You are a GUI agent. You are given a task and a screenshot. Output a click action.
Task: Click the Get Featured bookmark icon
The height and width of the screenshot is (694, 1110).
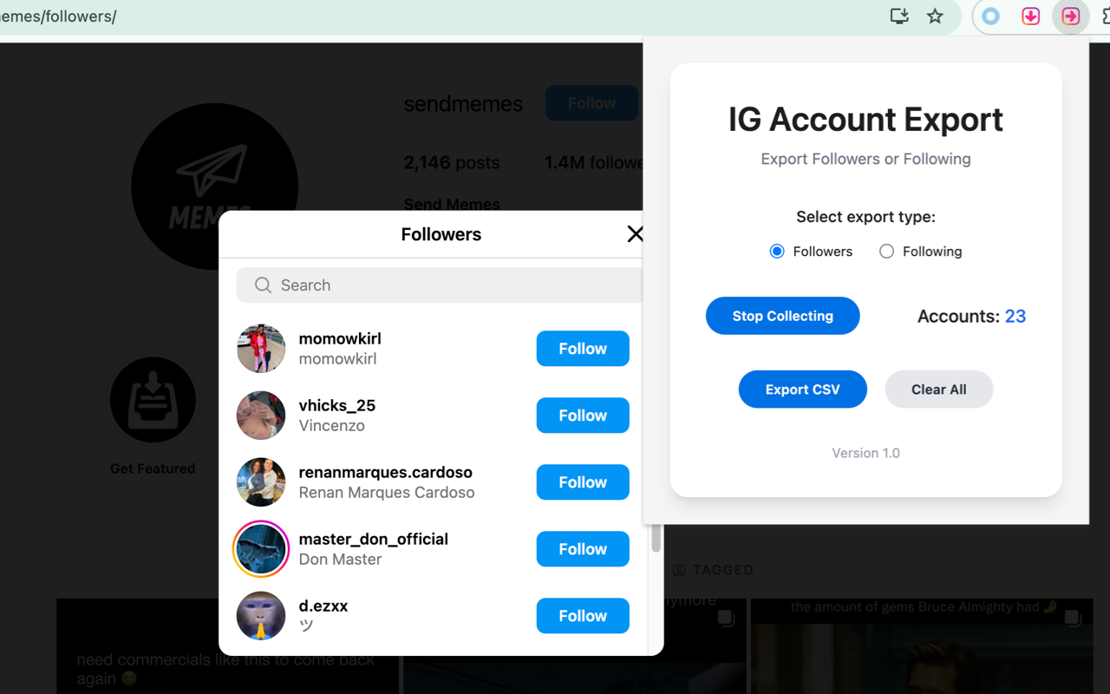tap(153, 400)
